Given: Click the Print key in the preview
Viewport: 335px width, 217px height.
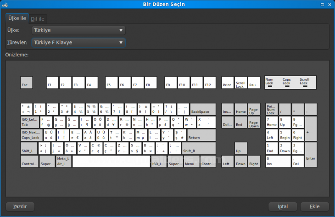Looking at the screenshot, I should tap(227, 83).
